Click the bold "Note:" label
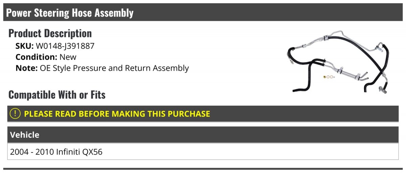This screenshot has width=406, height=173. [x=26, y=68]
